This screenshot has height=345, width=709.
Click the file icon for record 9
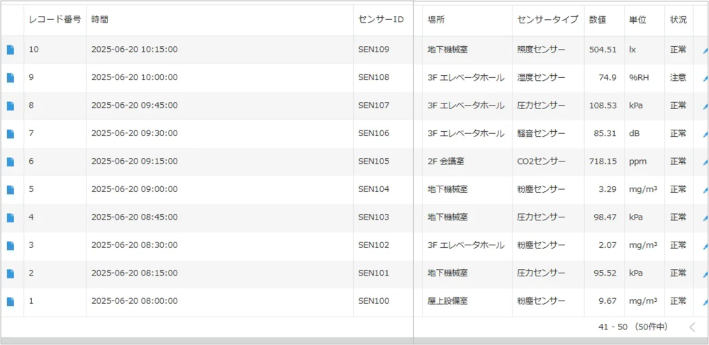coord(11,78)
